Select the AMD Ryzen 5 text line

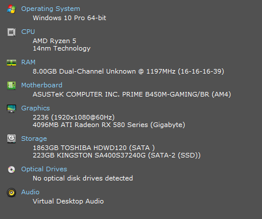[x=54, y=41]
